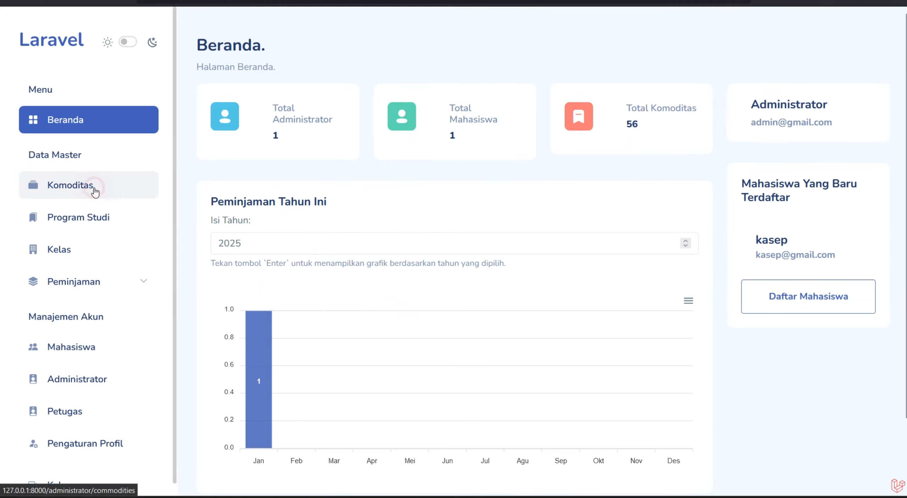Open the Komoditas menu item
The image size is (907, 498).
pyautogui.click(x=89, y=185)
